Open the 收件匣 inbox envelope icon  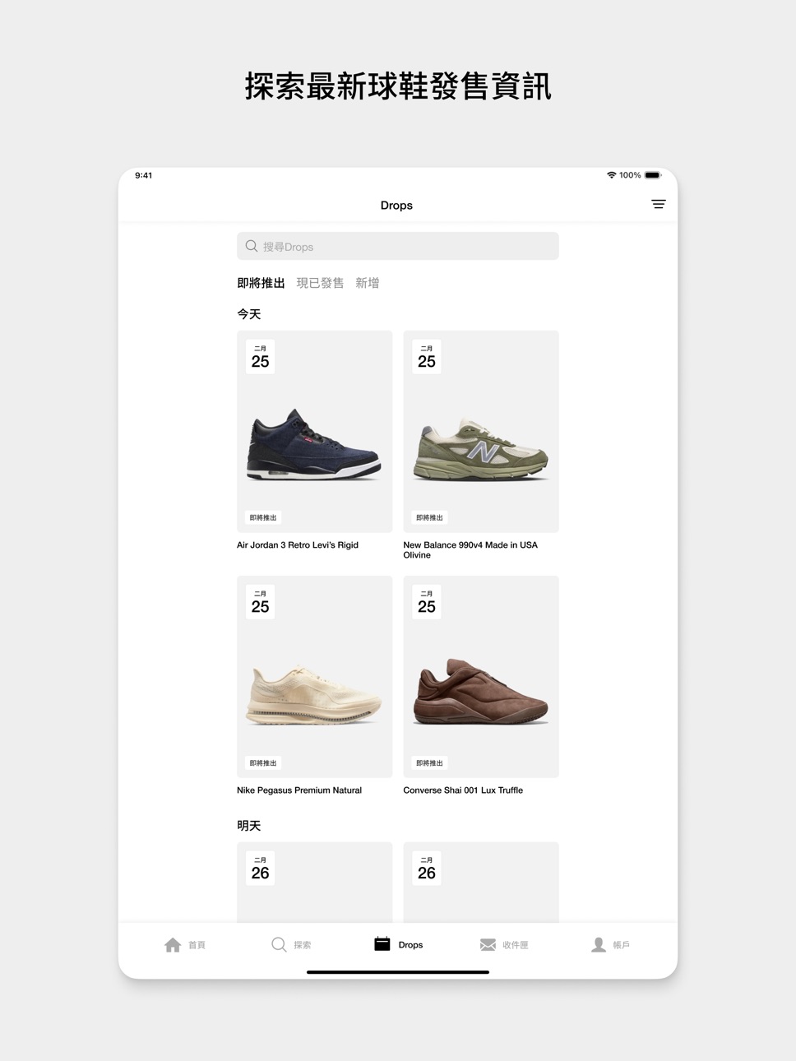pyautogui.click(x=488, y=944)
